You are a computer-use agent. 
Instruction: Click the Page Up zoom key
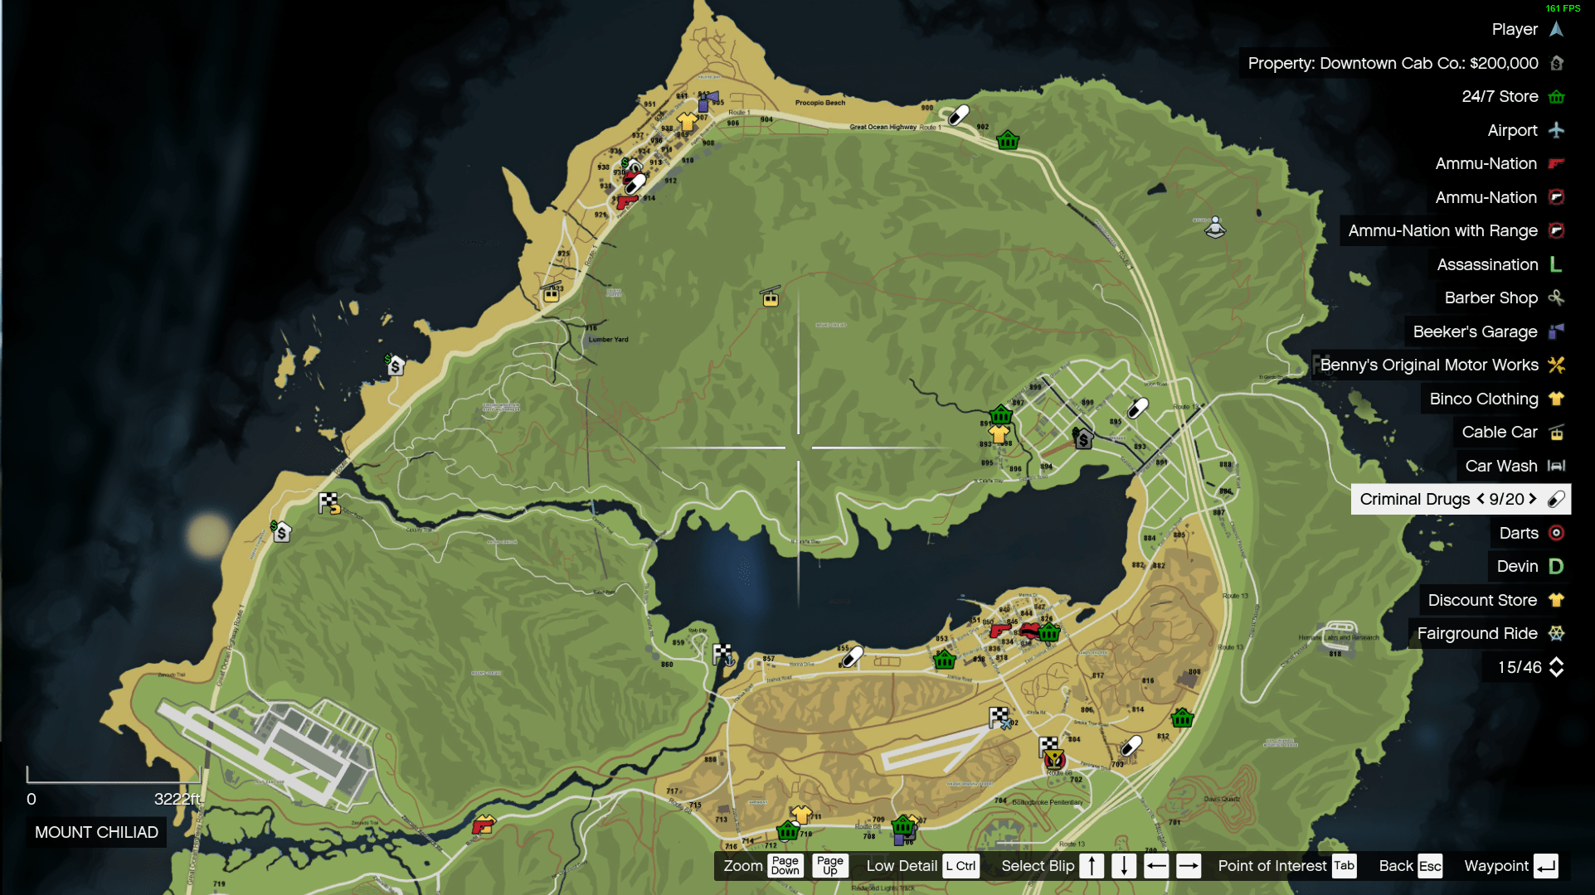(829, 866)
